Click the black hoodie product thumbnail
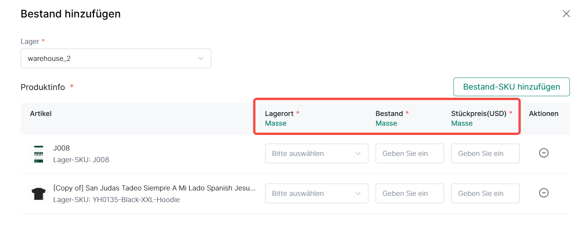578x230 pixels. pyautogui.click(x=38, y=194)
